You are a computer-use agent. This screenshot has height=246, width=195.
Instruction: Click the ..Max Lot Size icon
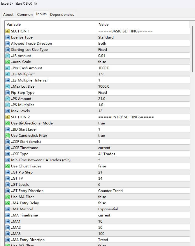pos(7,86)
